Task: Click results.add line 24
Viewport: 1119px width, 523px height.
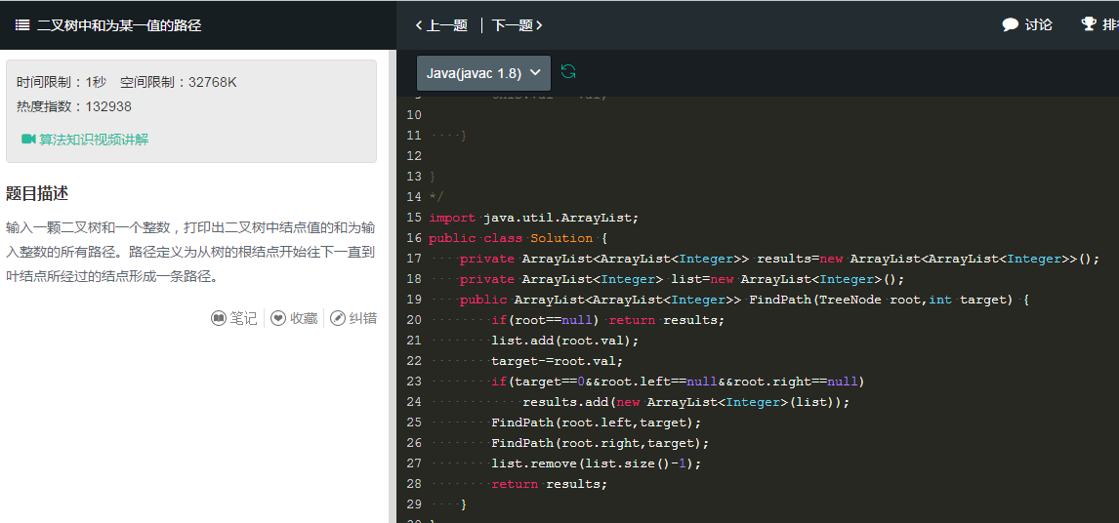Action: click(x=685, y=402)
